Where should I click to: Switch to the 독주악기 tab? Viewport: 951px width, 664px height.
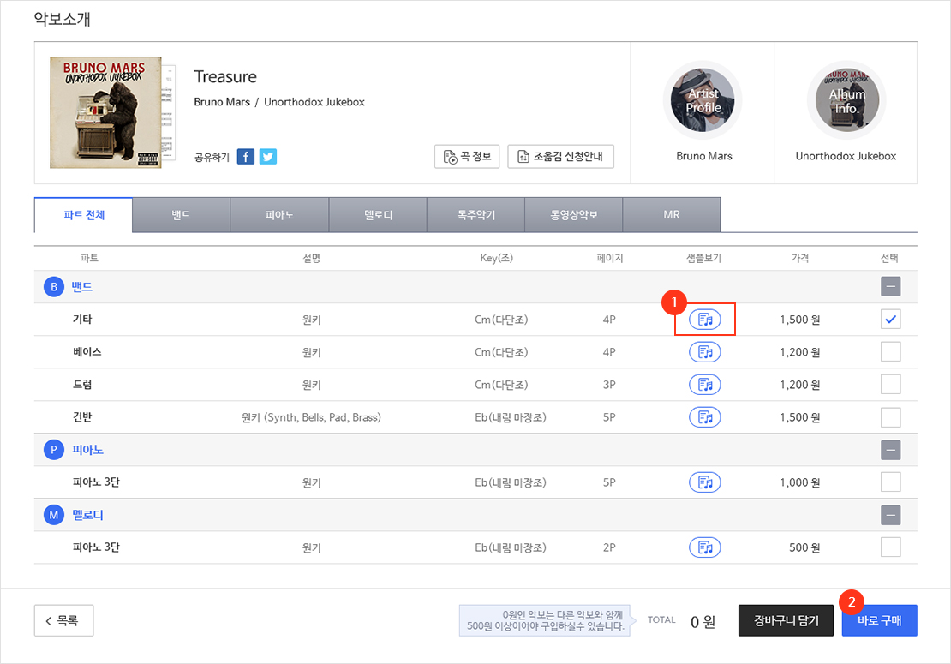(476, 215)
